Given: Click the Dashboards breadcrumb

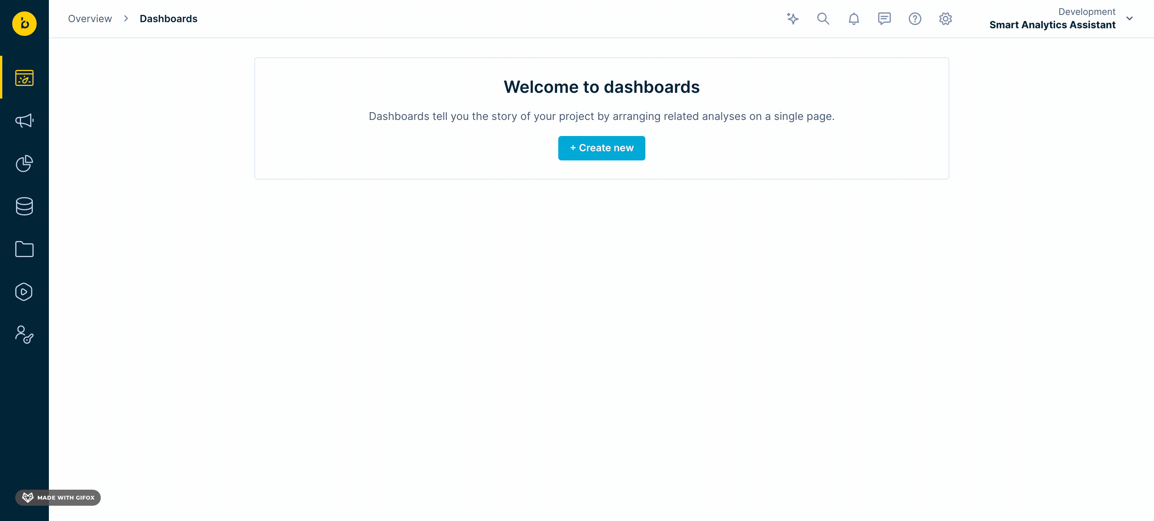Looking at the screenshot, I should 168,19.
